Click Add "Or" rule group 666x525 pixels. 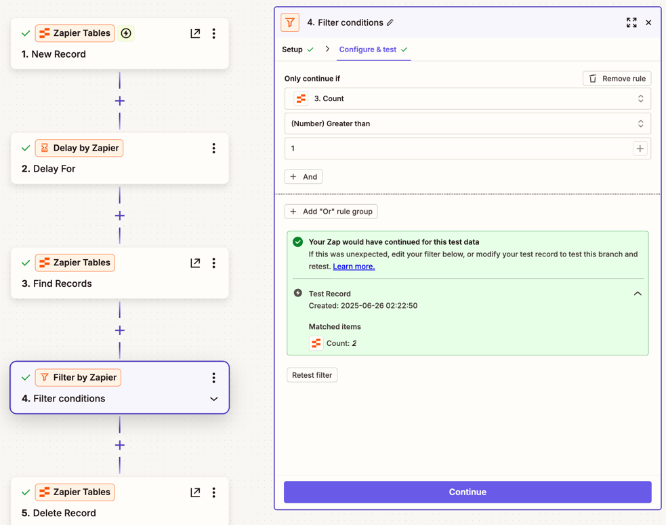[x=331, y=211]
